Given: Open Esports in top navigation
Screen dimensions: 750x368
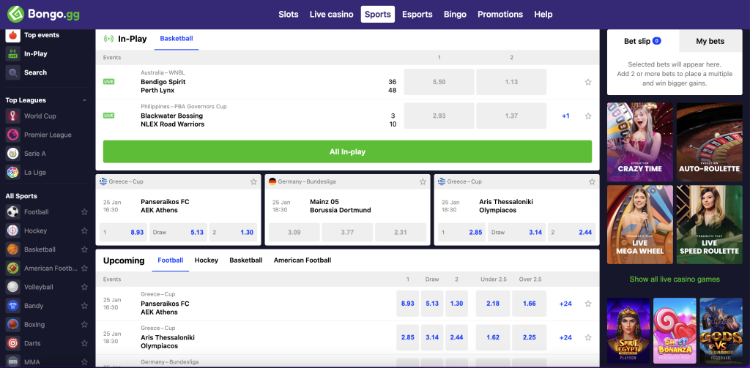Looking at the screenshot, I should coord(417,15).
